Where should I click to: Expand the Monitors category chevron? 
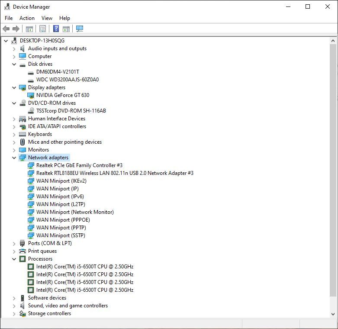(14, 150)
